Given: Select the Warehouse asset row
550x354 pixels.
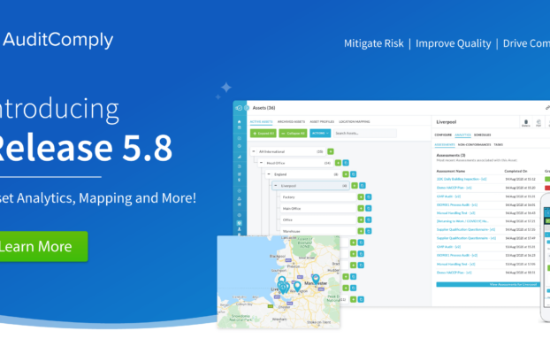Looking at the screenshot, I should 317,231.
